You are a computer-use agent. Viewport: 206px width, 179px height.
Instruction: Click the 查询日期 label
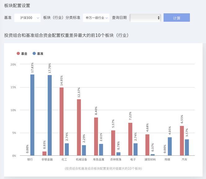[119, 18]
